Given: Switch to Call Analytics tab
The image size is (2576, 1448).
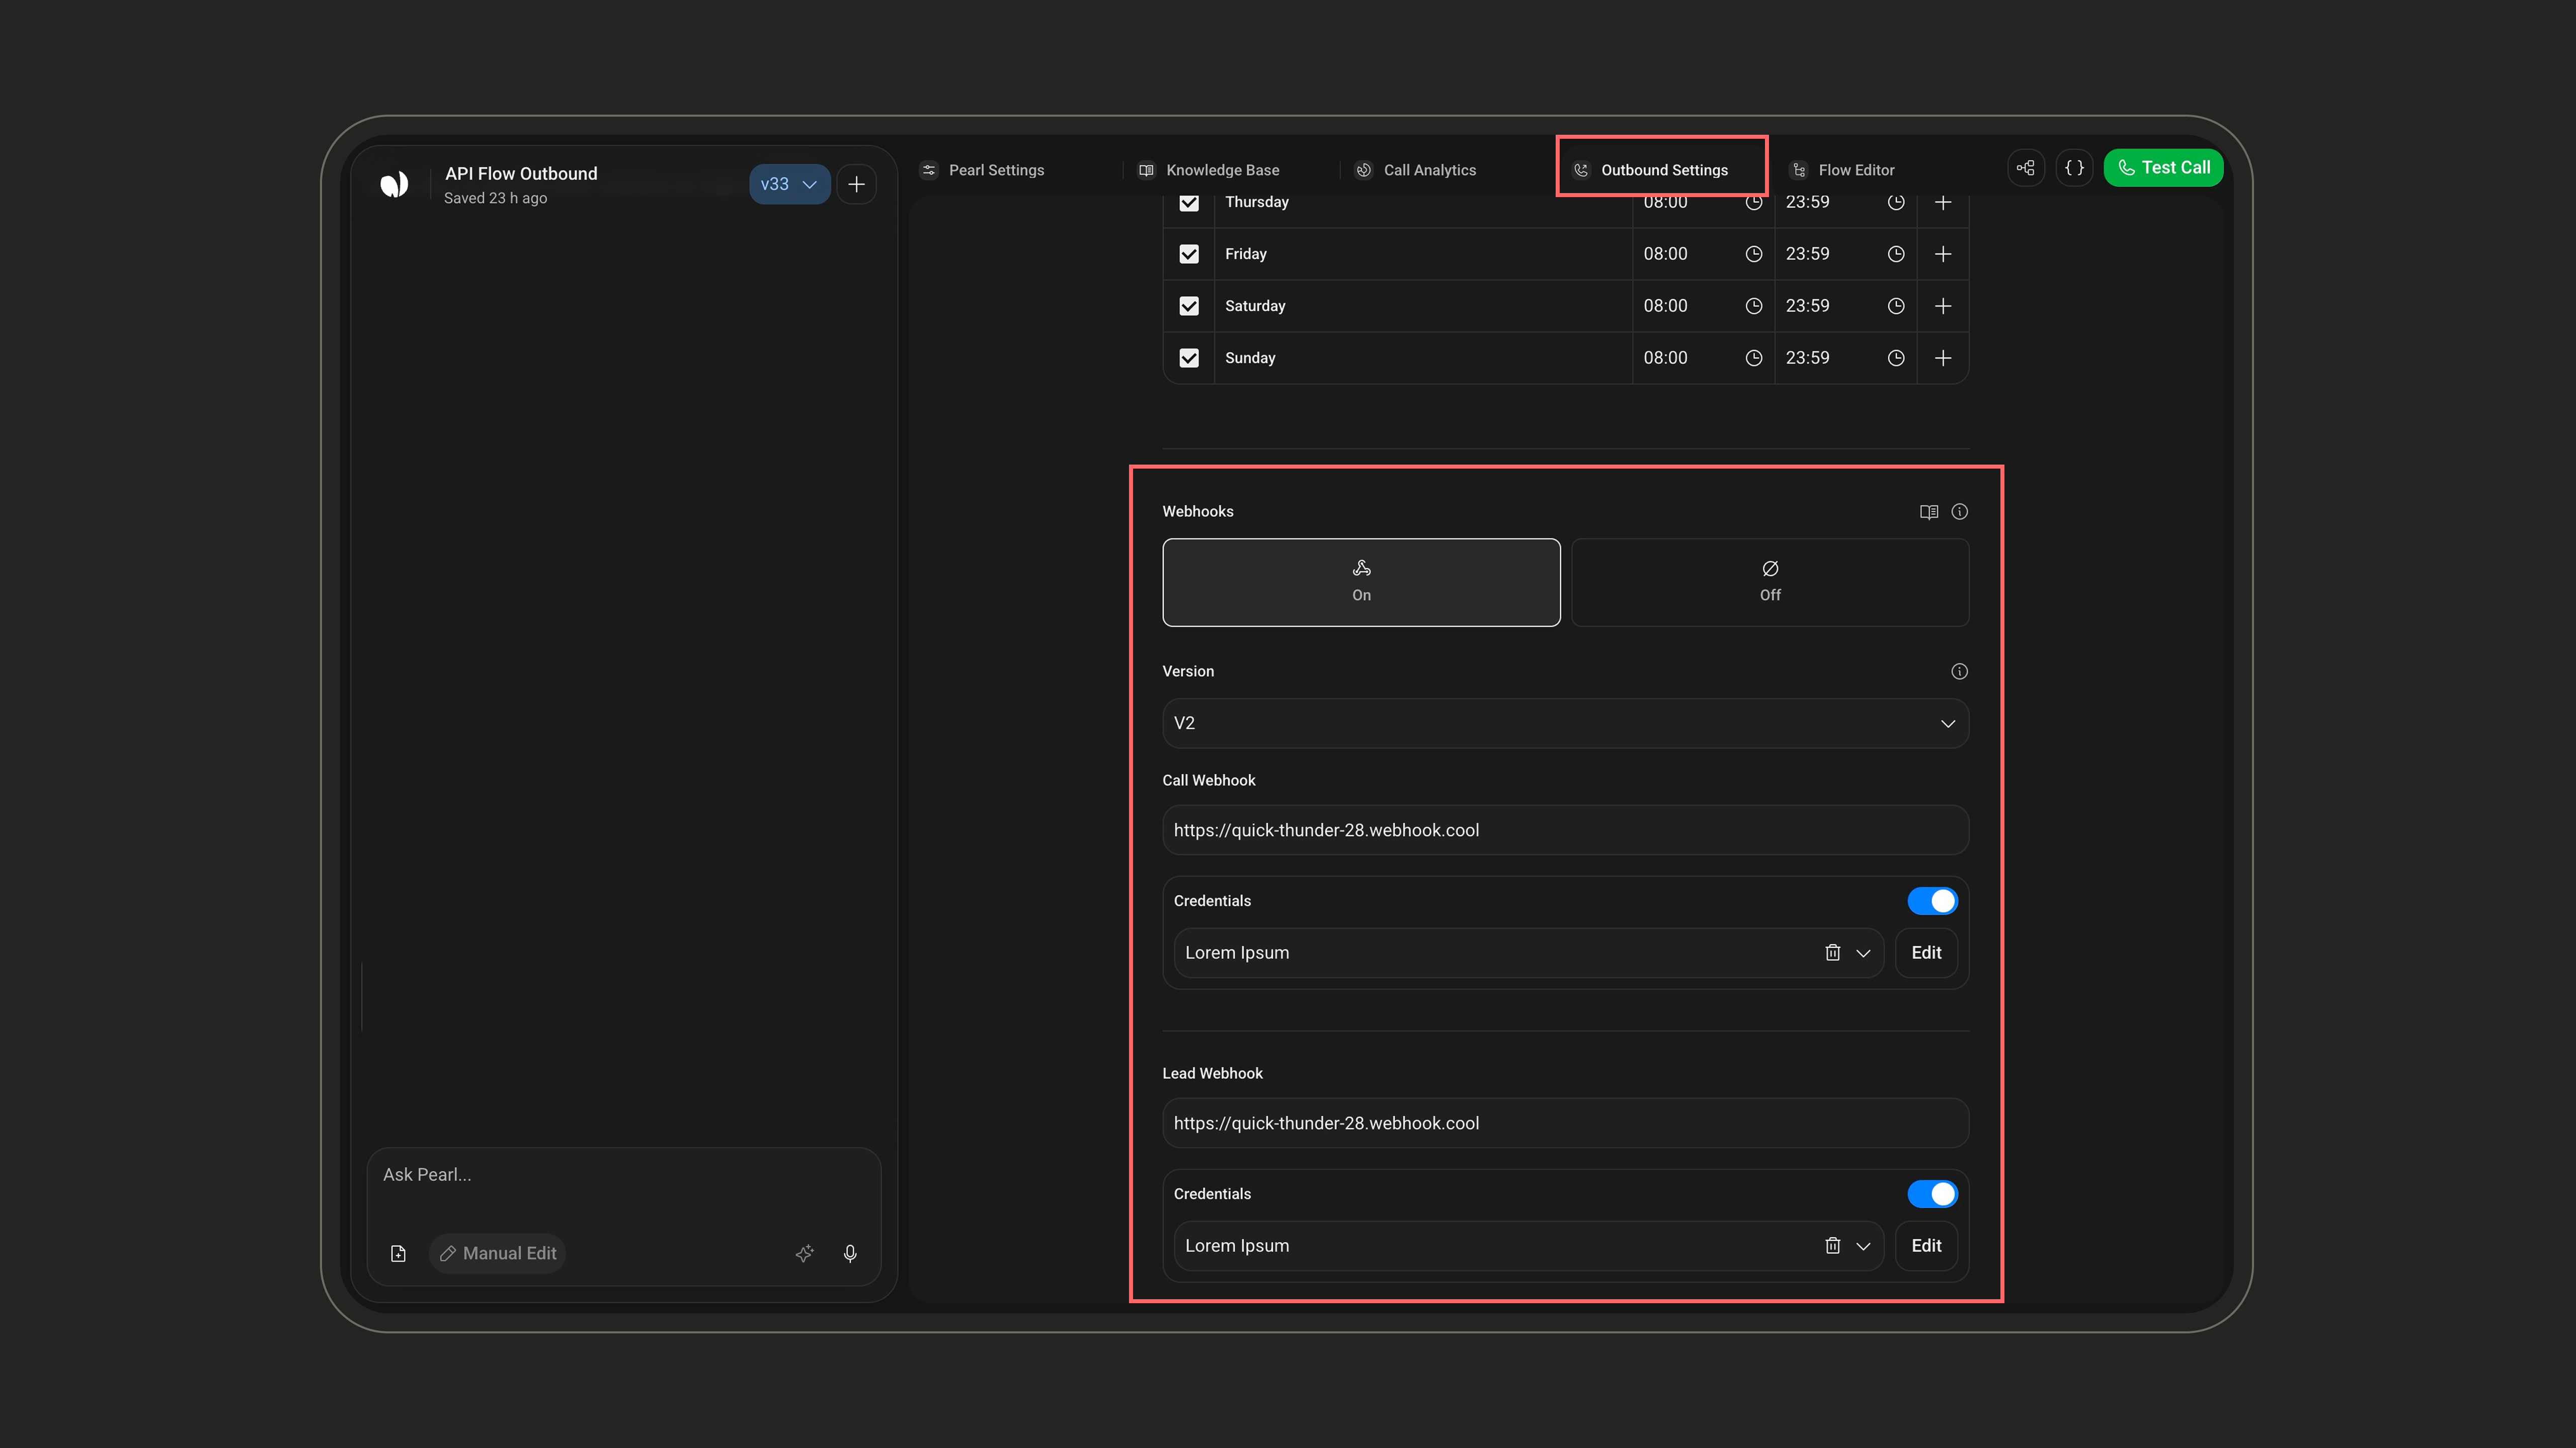Looking at the screenshot, I should [1416, 170].
